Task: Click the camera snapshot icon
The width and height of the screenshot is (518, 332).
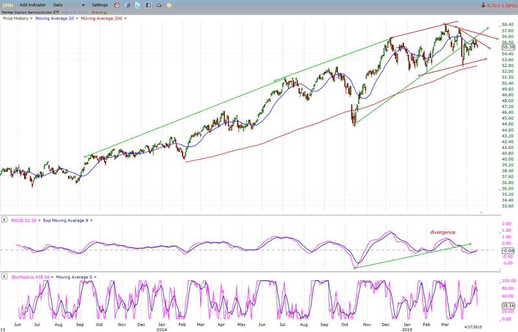Action: point(159,5)
